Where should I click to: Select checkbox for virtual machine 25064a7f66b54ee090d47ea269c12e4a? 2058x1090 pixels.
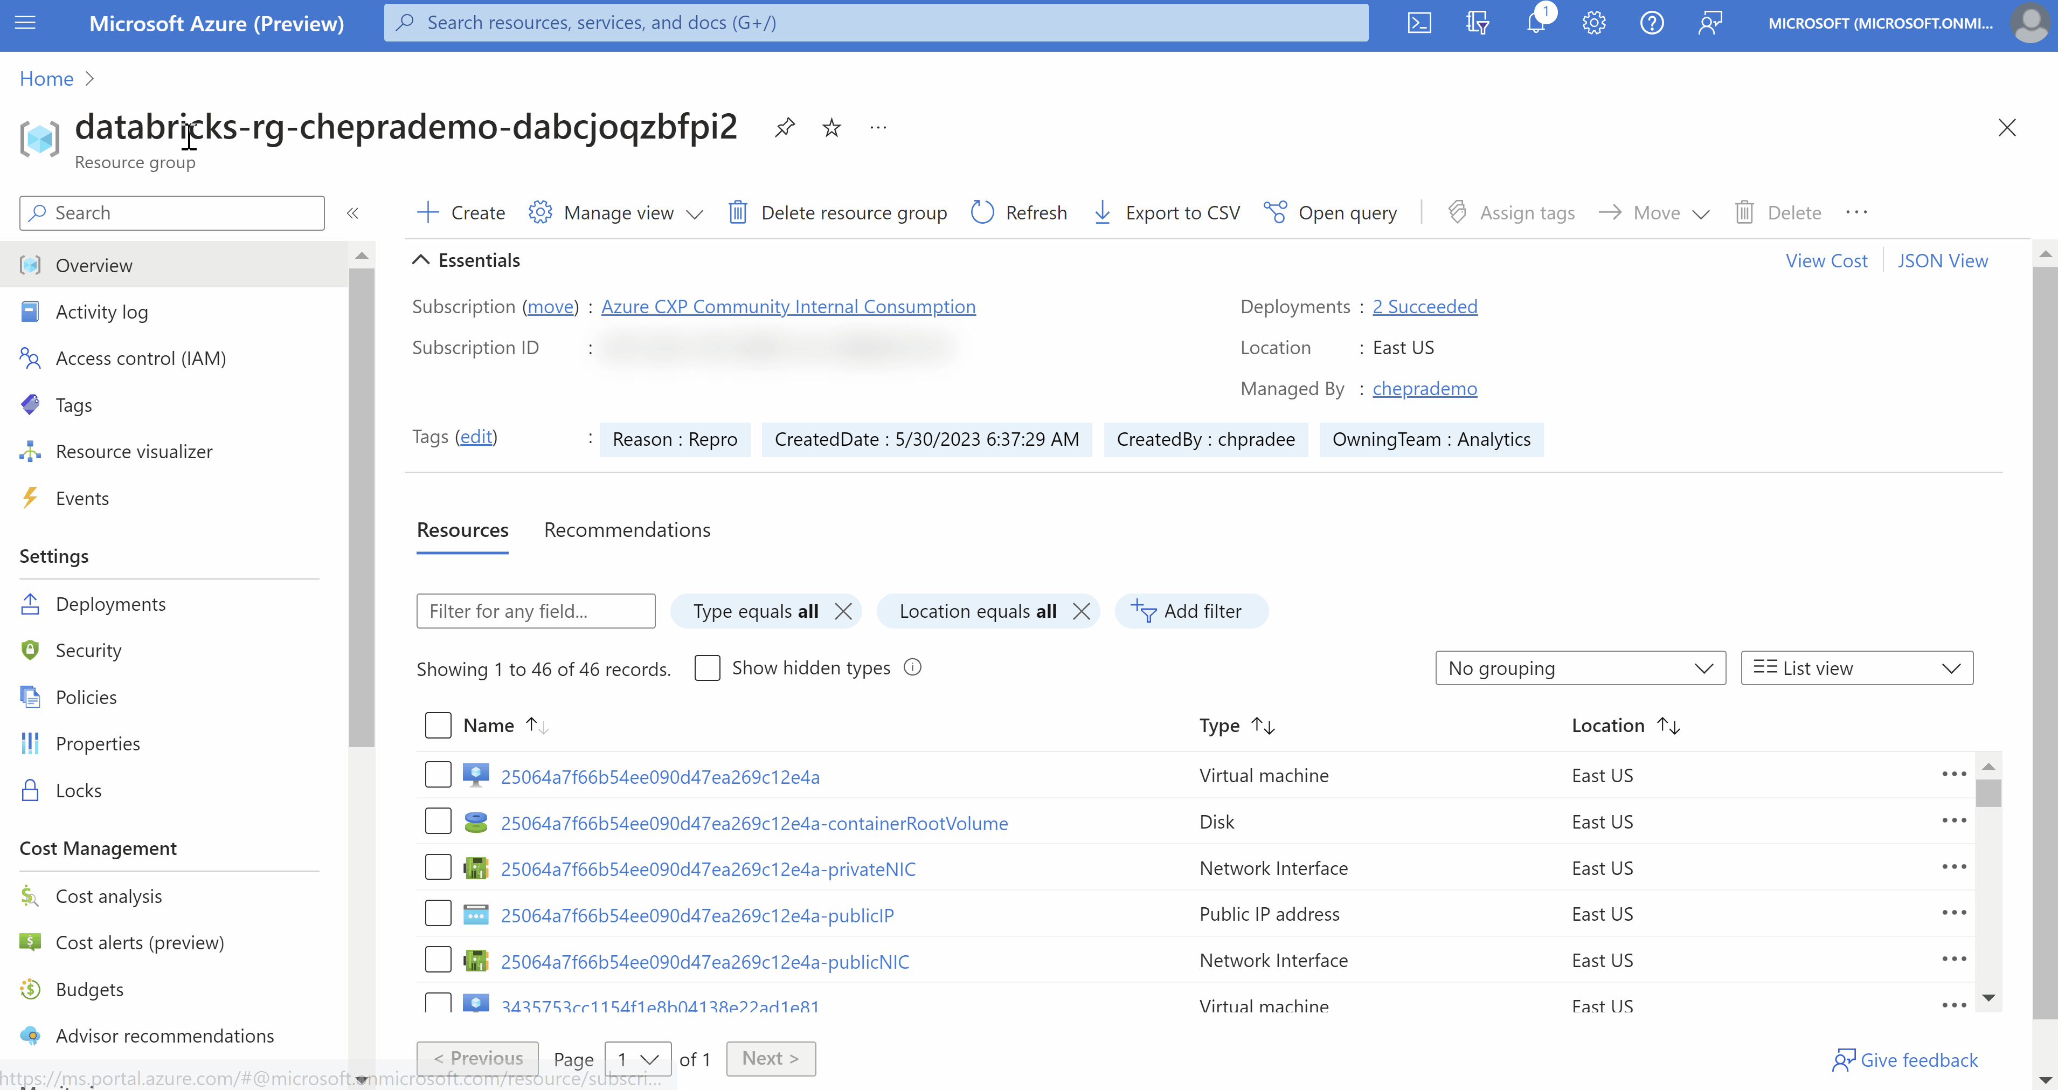click(x=438, y=775)
